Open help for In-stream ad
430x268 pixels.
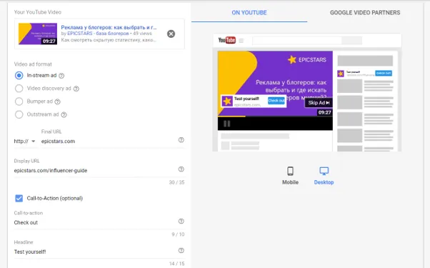(x=61, y=76)
